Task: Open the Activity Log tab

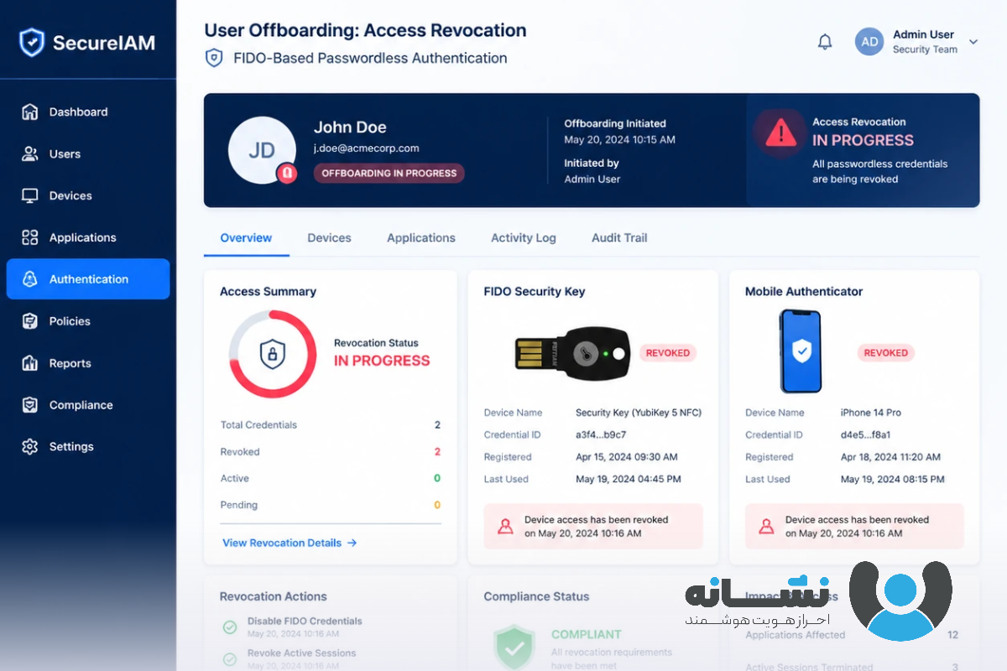Action: pos(524,237)
